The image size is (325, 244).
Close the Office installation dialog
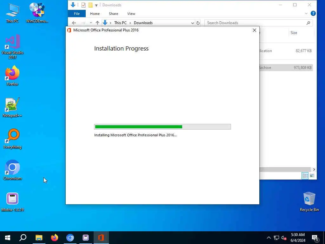point(254,30)
